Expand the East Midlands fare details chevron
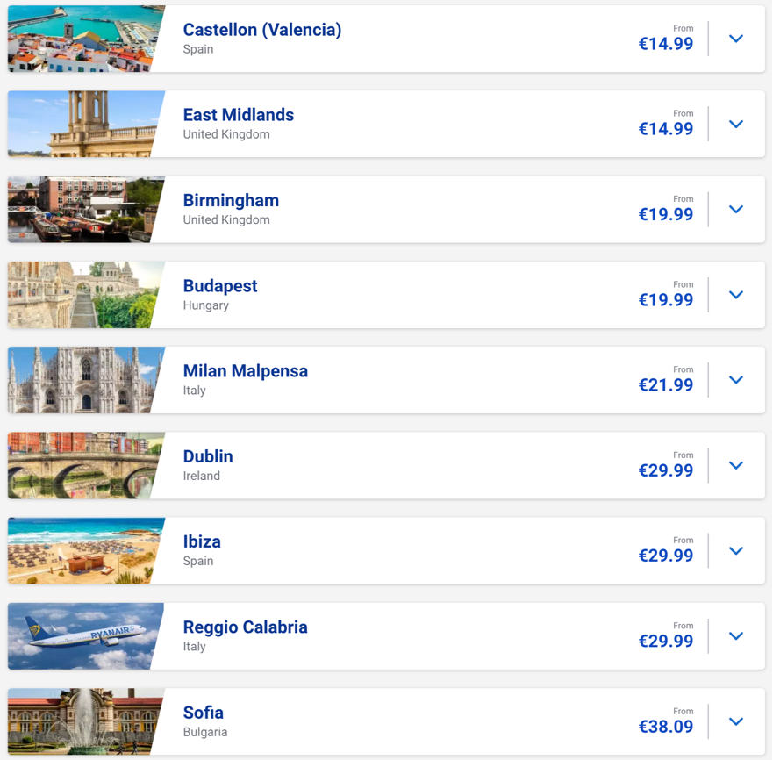The image size is (773, 760). 735,124
